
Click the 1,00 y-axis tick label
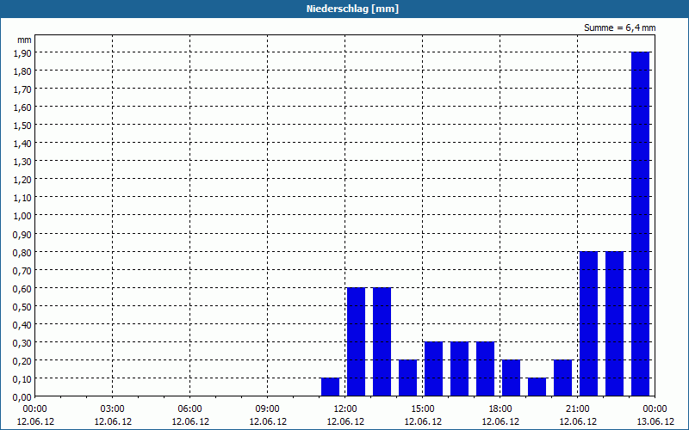click(x=22, y=216)
